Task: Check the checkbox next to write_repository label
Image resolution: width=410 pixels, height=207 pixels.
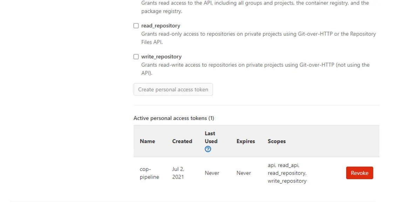Action: click(x=136, y=56)
